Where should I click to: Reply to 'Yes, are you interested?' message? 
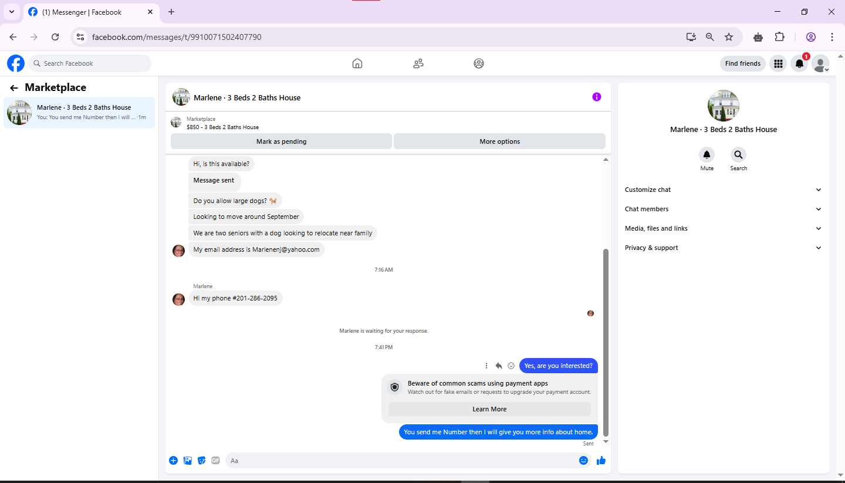coord(499,366)
